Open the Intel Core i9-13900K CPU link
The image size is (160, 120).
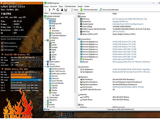[130, 19]
